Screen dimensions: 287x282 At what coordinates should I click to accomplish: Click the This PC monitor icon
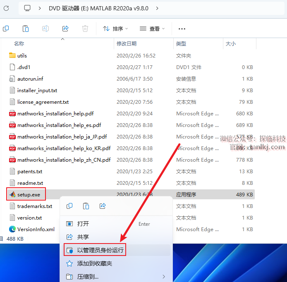click(27, 8)
